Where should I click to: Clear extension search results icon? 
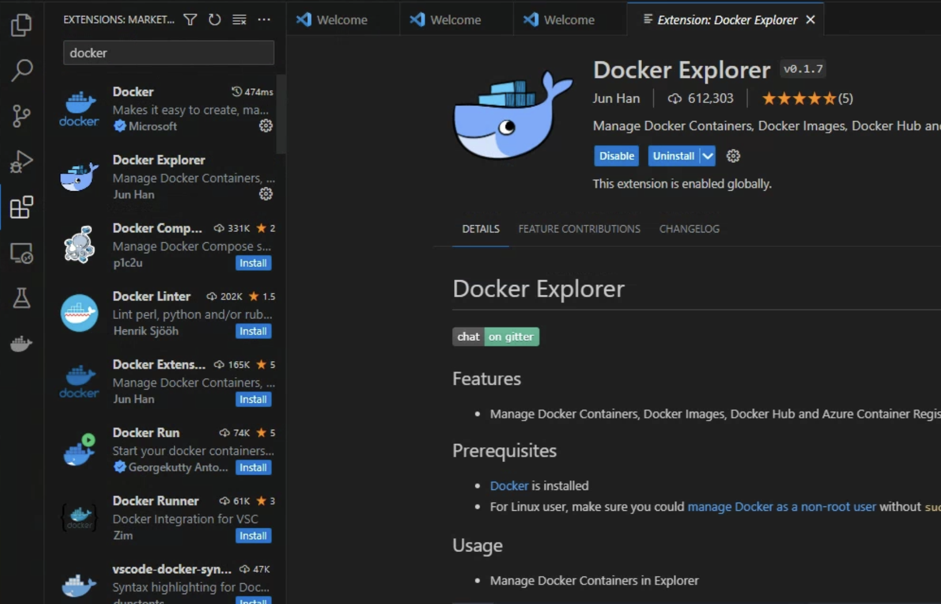point(239,20)
